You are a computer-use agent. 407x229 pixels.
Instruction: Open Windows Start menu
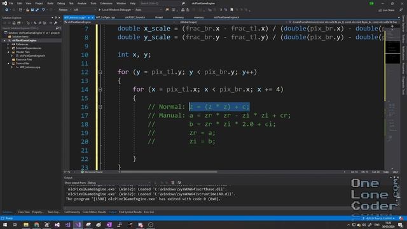[x=5, y=225]
